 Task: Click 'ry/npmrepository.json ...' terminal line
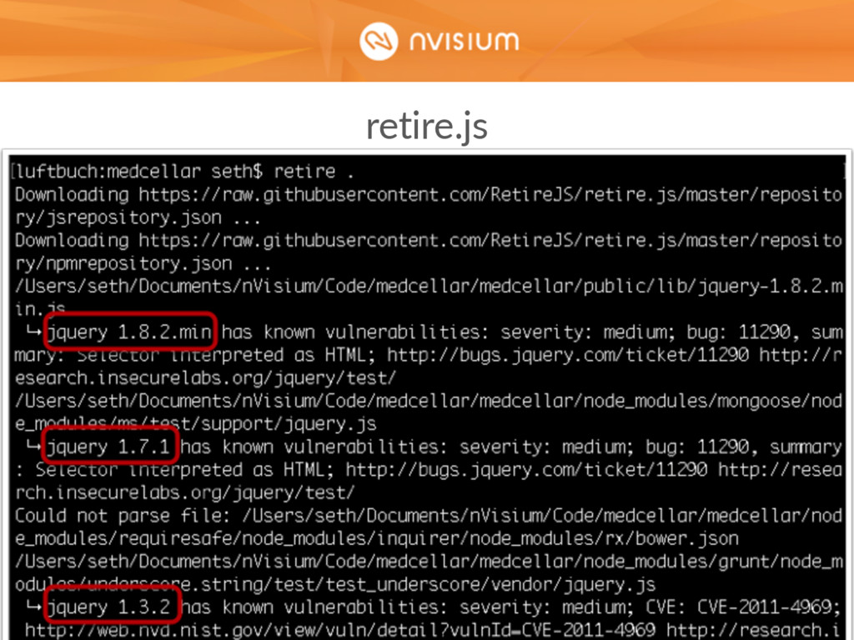(143, 263)
